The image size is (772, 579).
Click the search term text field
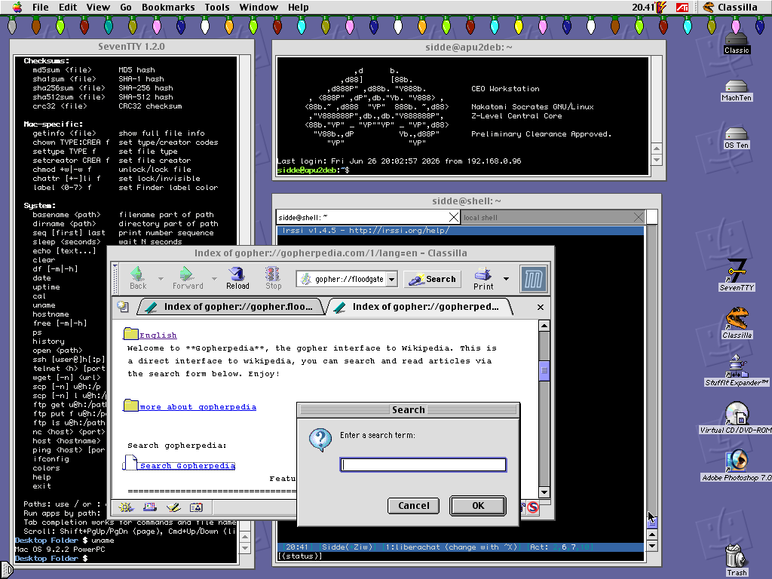423,464
